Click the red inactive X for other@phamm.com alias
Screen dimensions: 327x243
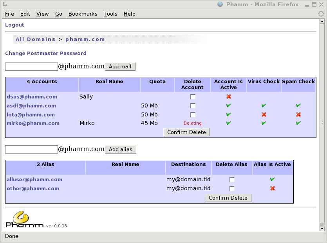click(x=273, y=188)
